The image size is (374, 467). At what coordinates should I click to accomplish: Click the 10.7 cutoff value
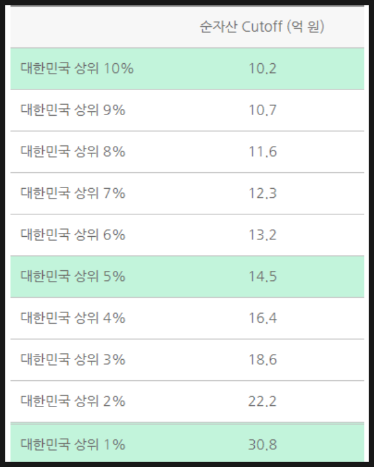(x=263, y=110)
